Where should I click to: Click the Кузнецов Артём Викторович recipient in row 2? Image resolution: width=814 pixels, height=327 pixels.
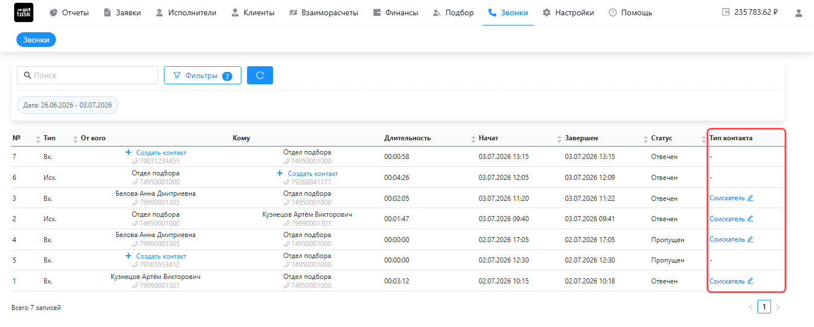coord(307,214)
